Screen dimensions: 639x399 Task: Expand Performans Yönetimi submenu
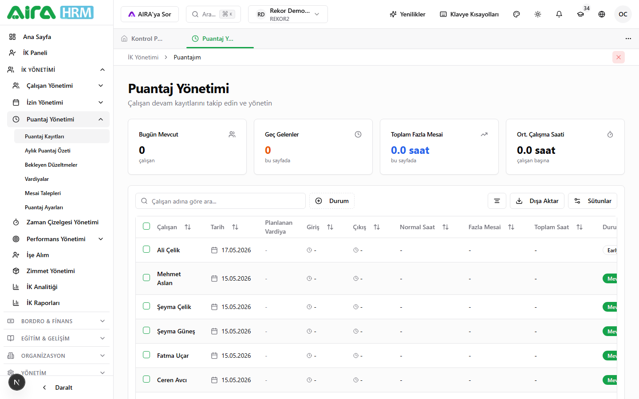pos(58,239)
